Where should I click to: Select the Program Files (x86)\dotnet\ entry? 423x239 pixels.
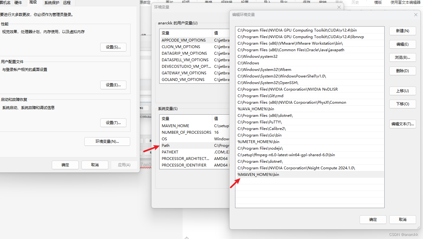[310, 116]
